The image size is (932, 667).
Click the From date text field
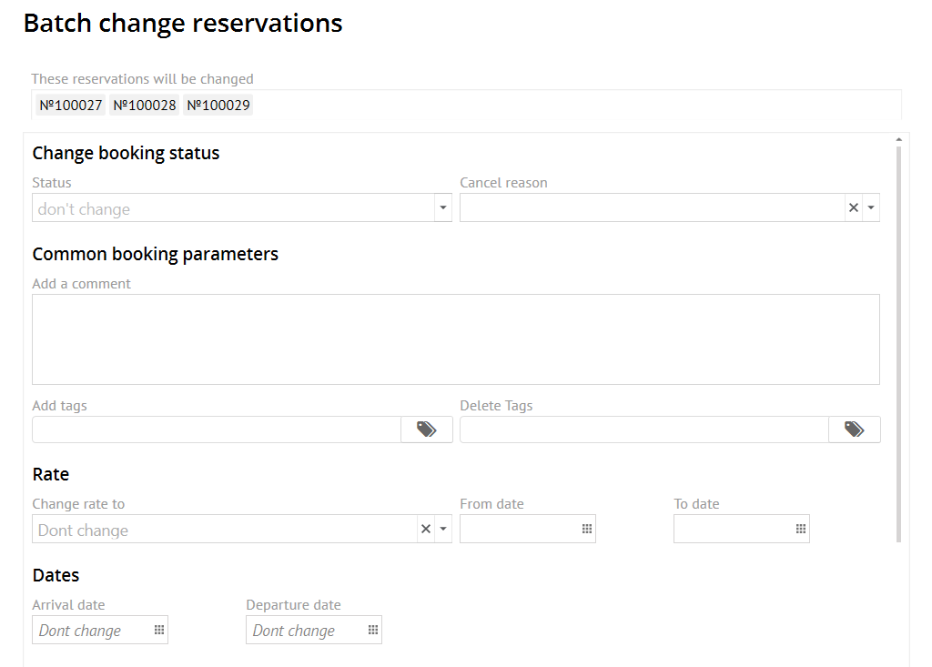(x=519, y=530)
